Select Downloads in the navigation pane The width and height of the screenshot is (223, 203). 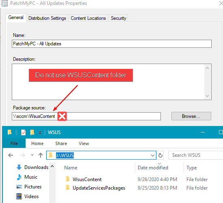click(37, 167)
